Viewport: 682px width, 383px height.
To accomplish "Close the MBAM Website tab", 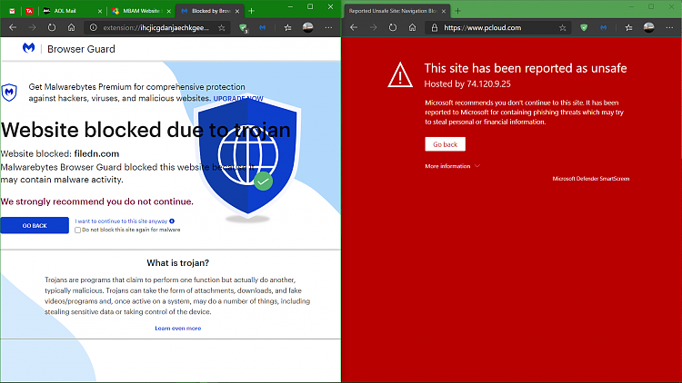I will (x=169, y=11).
